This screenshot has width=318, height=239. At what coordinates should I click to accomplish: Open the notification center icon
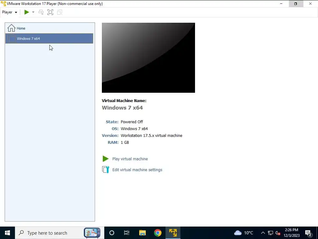(x=308, y=233)
